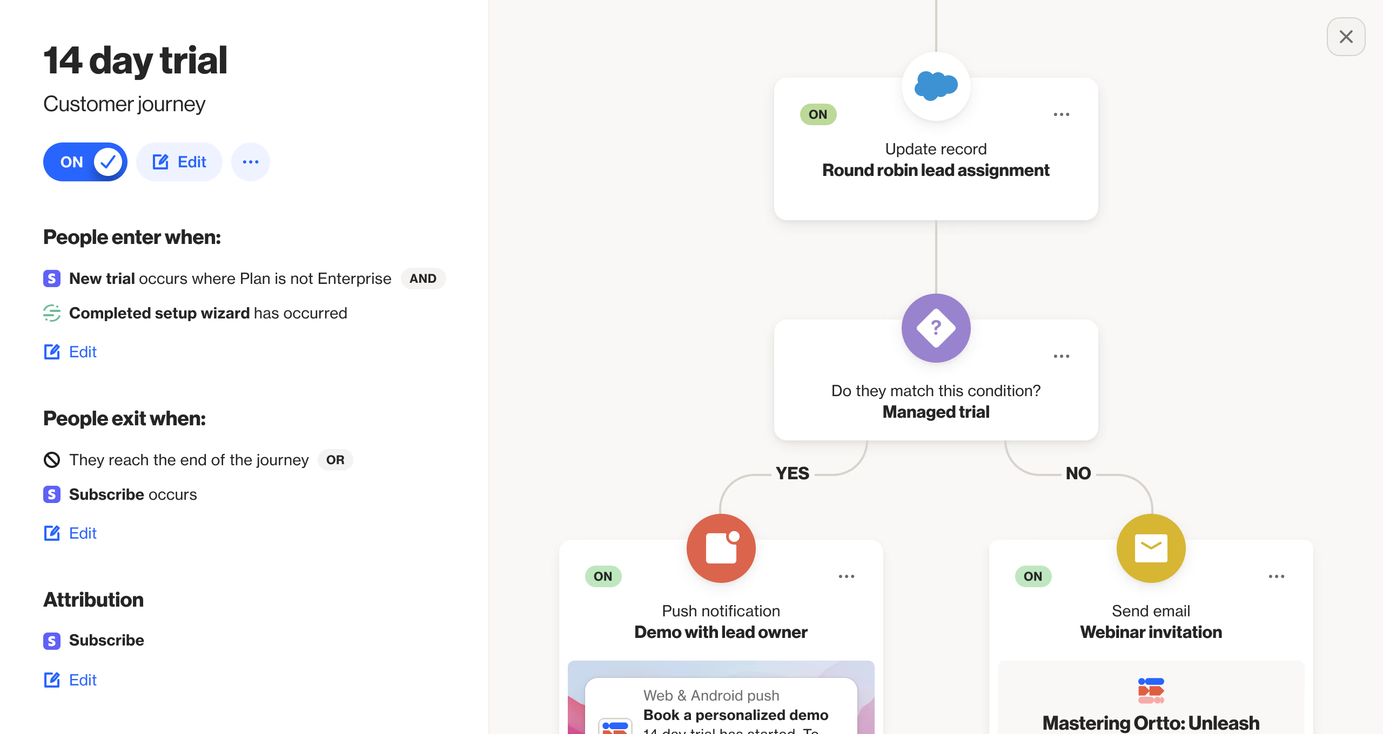Viewport: 1383px width, 734px height.
Task: Click the Subscribe event icon under Attribution
Action: coord(51,640)
